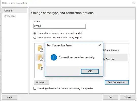
Task: Enable Use single transaction when processing queries
Action: click(35, 88)
